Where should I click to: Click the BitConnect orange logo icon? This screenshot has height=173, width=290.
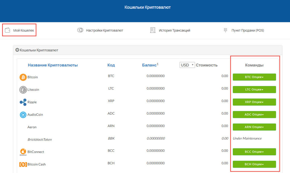tap(23, 152)
